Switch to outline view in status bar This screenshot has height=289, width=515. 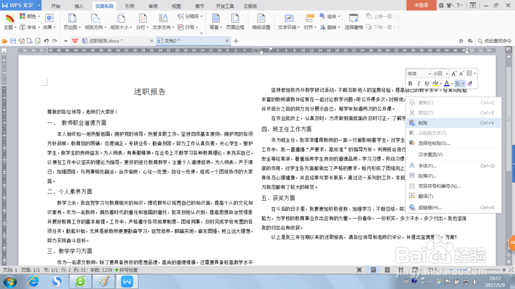[x=388, y=270]
